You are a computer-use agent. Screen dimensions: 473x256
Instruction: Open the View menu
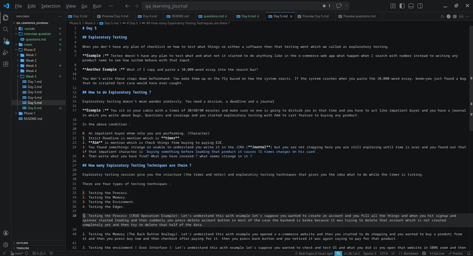[x=71, y=6]
